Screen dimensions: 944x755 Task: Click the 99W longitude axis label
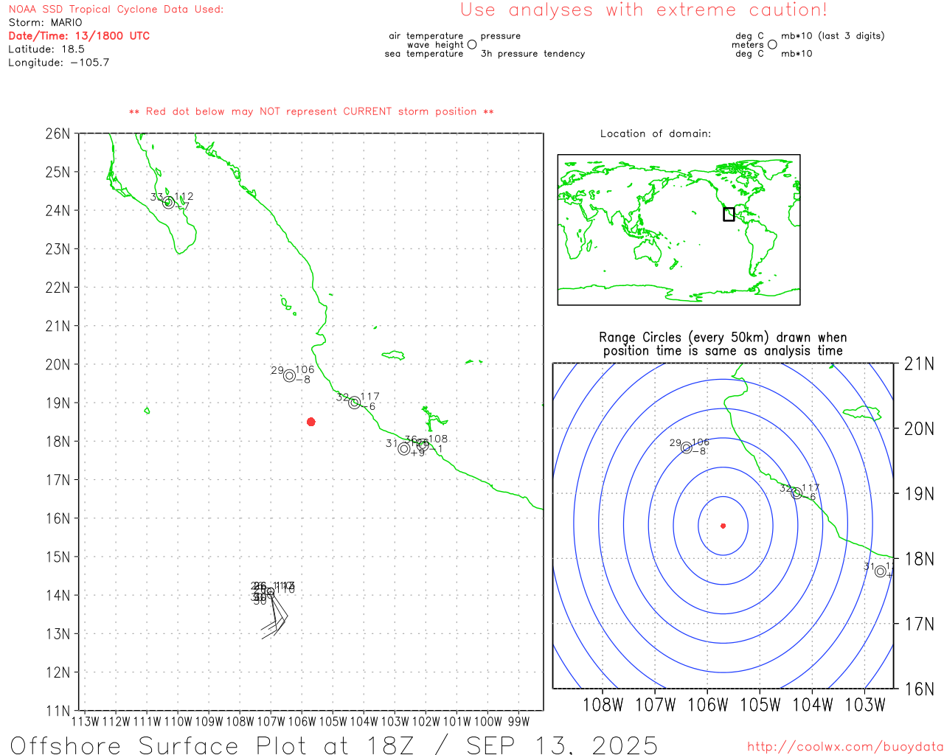point(518,722)
